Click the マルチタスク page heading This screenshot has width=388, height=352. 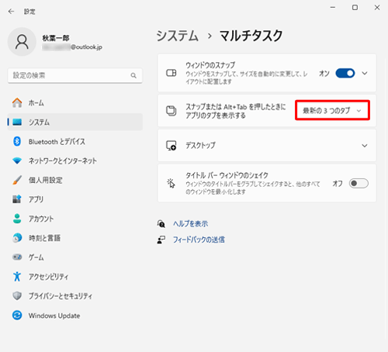pos(251,36)
